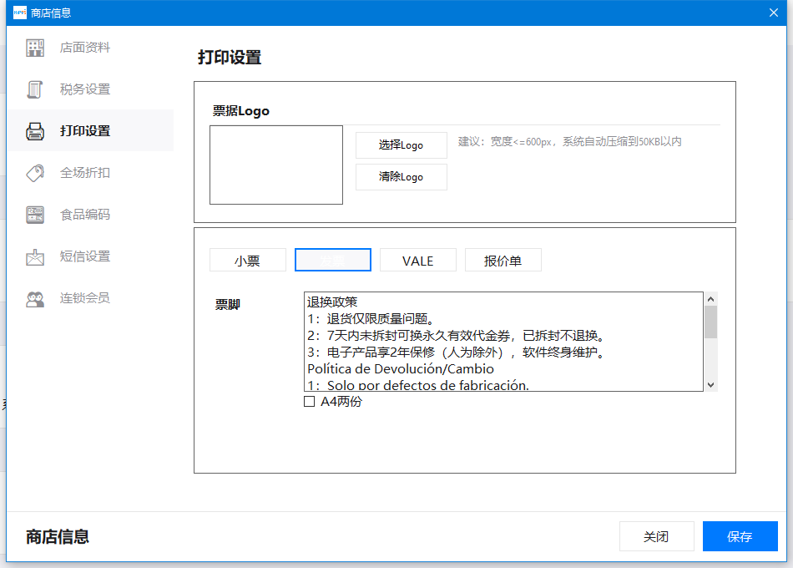This screenshot has width=793, height=568.
Task: Click the footer scrollbar up arrow
Action: pyautogui.click(x=710, y=299)
